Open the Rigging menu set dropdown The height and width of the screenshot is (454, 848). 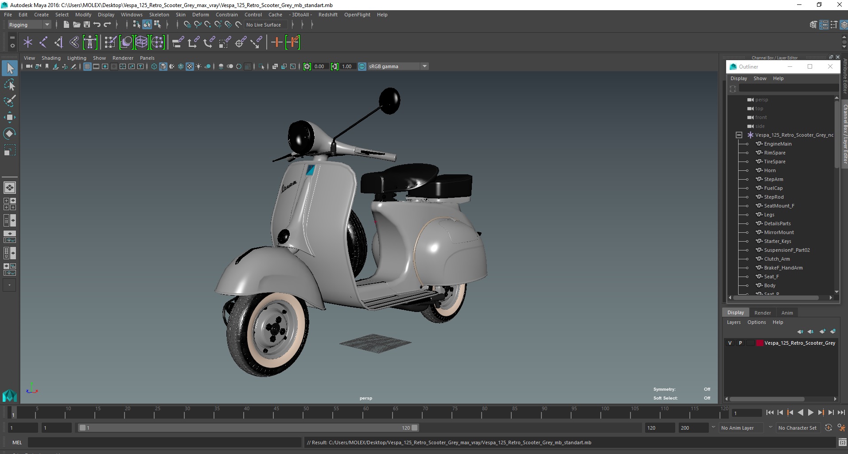click(29, 25)
